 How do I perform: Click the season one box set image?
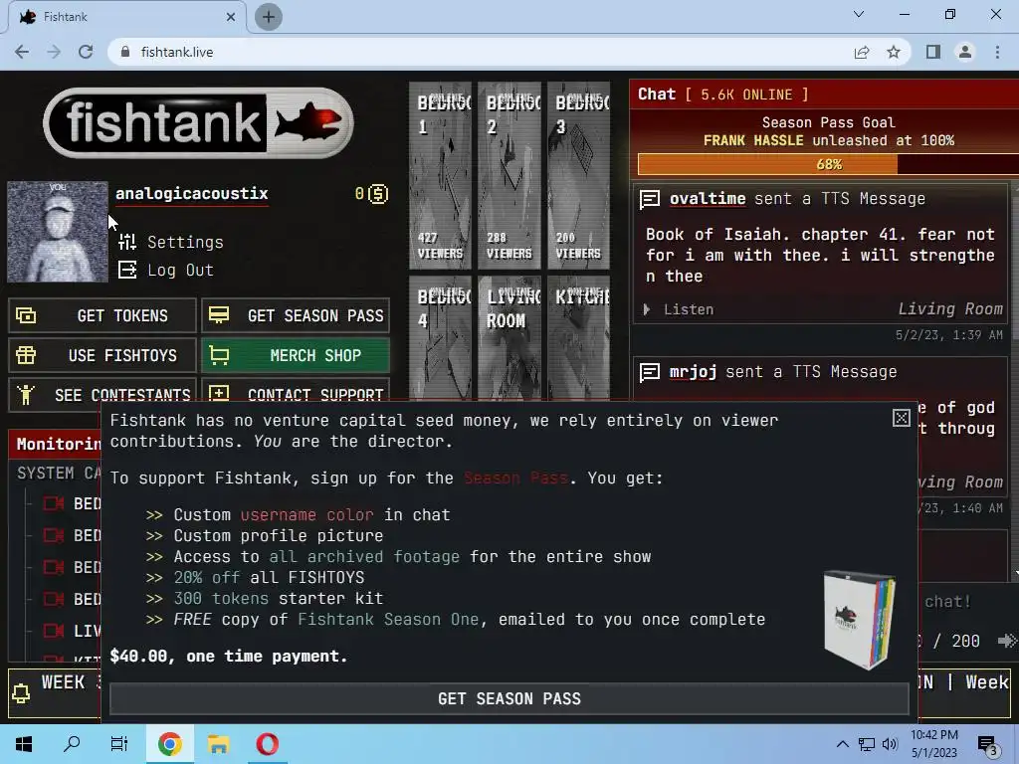coord(859,620)
